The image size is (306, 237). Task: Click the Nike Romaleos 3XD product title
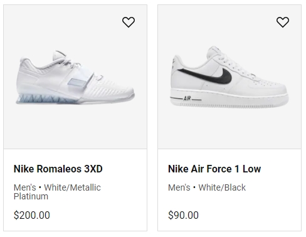[58, 169]
